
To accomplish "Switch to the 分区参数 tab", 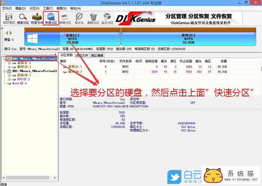I will coord(67,55).
